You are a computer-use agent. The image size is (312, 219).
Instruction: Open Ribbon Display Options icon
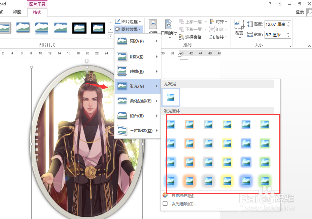point(280,4)
